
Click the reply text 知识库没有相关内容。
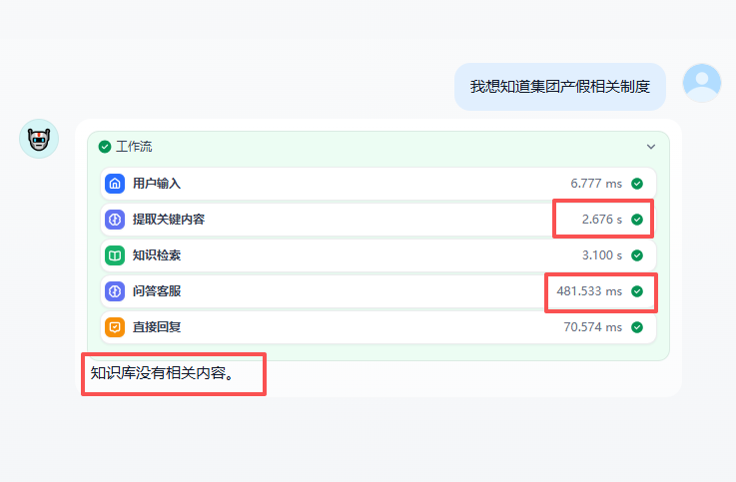click(x=162, y=373)
